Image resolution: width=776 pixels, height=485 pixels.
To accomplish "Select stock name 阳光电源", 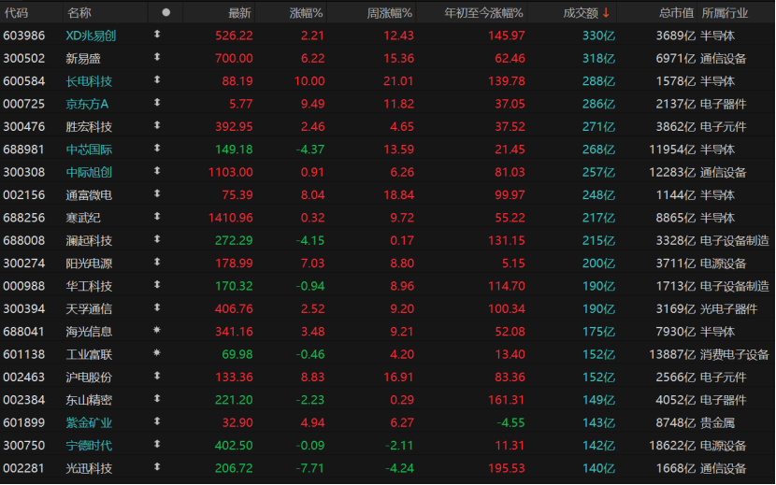I will [x=89, y=264].
